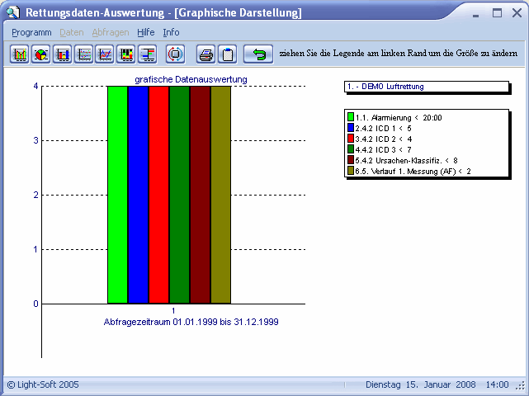The image size is (529, 396).
Task: Click the rotate 3D view icon
Action: pyautogui.click(x=175, y=54)
